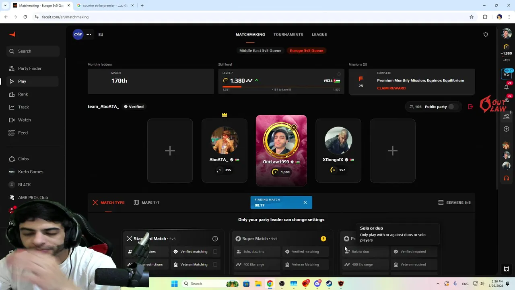This screenshot has height=290, width=515.
Task: Click the Super Match 400 Elo range row
Action: (x=257, y=265)
